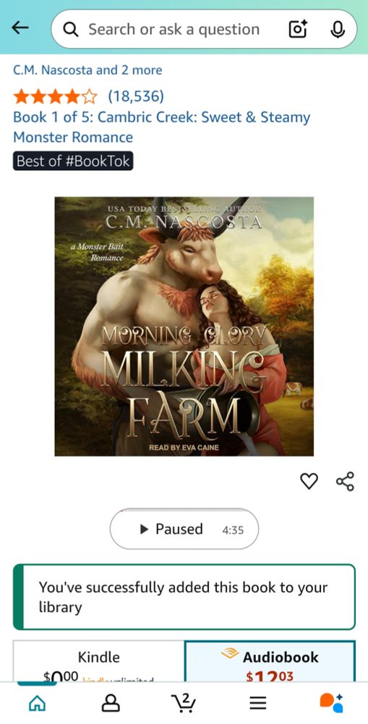
Task: Tap the back arrow icon
Action: click(20, 28)
